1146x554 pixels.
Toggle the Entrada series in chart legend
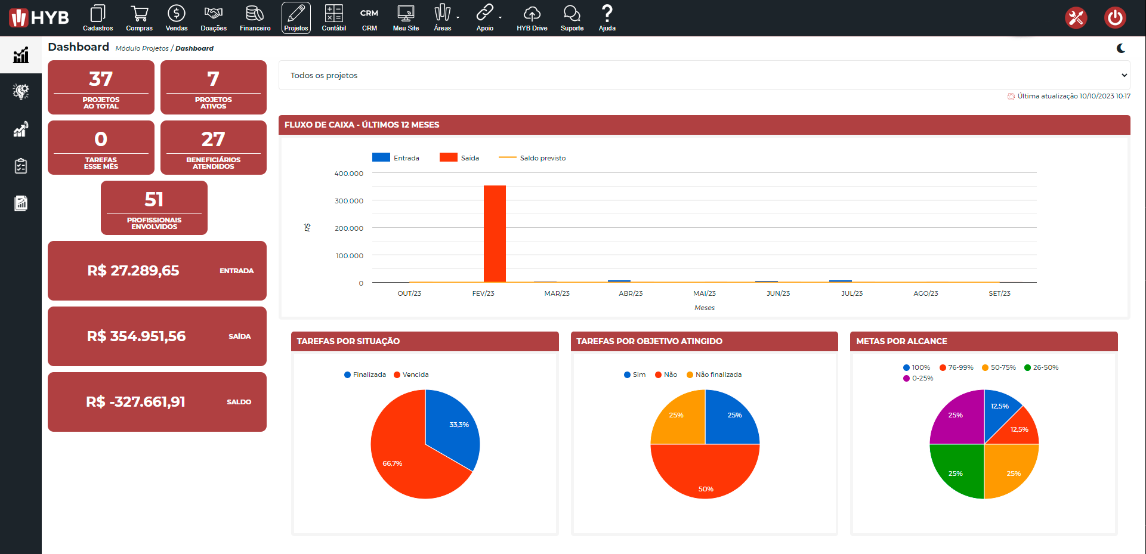coord(396,158)
